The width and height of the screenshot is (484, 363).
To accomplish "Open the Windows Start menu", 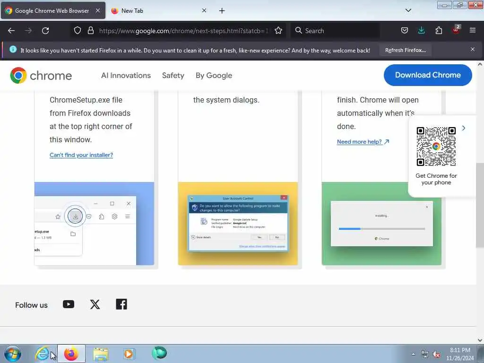I will click(13, 354).
